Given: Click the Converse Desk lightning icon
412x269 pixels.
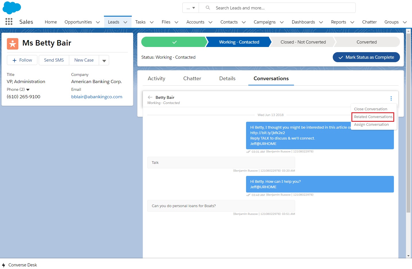Looking at the screenshot, I should click(x=3, y=265).
